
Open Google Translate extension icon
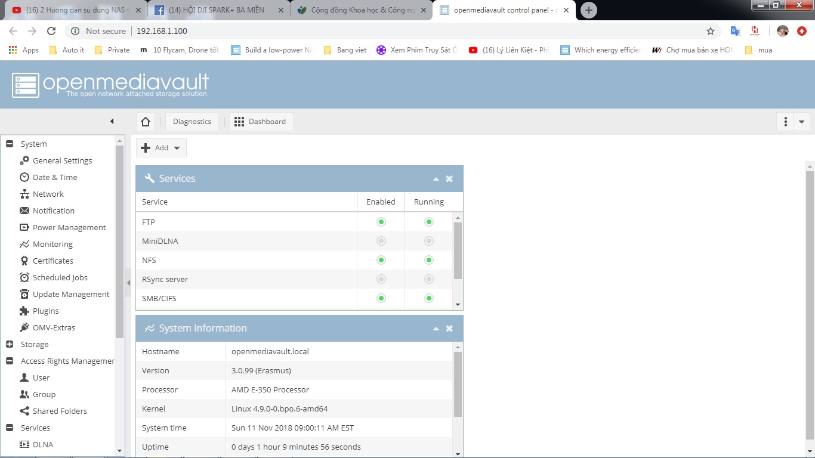[736, 31]
